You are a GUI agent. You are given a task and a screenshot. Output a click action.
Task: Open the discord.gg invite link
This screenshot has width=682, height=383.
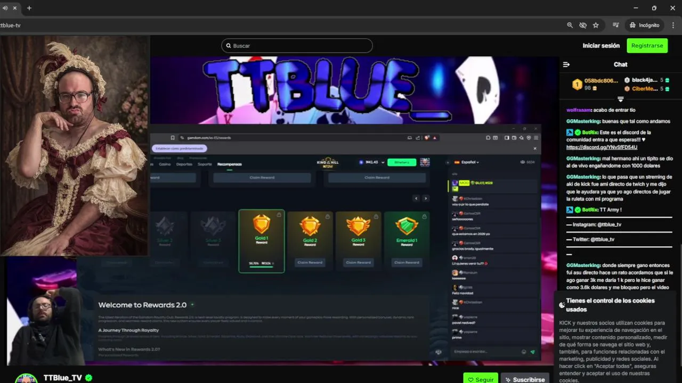pos(602,147)
